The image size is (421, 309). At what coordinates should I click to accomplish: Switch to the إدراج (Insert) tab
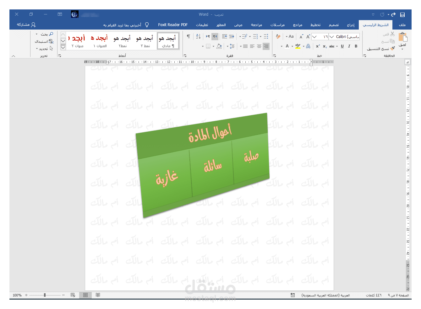click(x=351, y=25)
